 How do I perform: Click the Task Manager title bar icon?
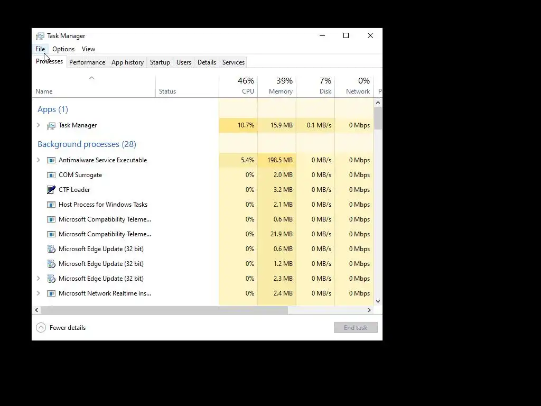pyautogui.click(x=40, y=36)
